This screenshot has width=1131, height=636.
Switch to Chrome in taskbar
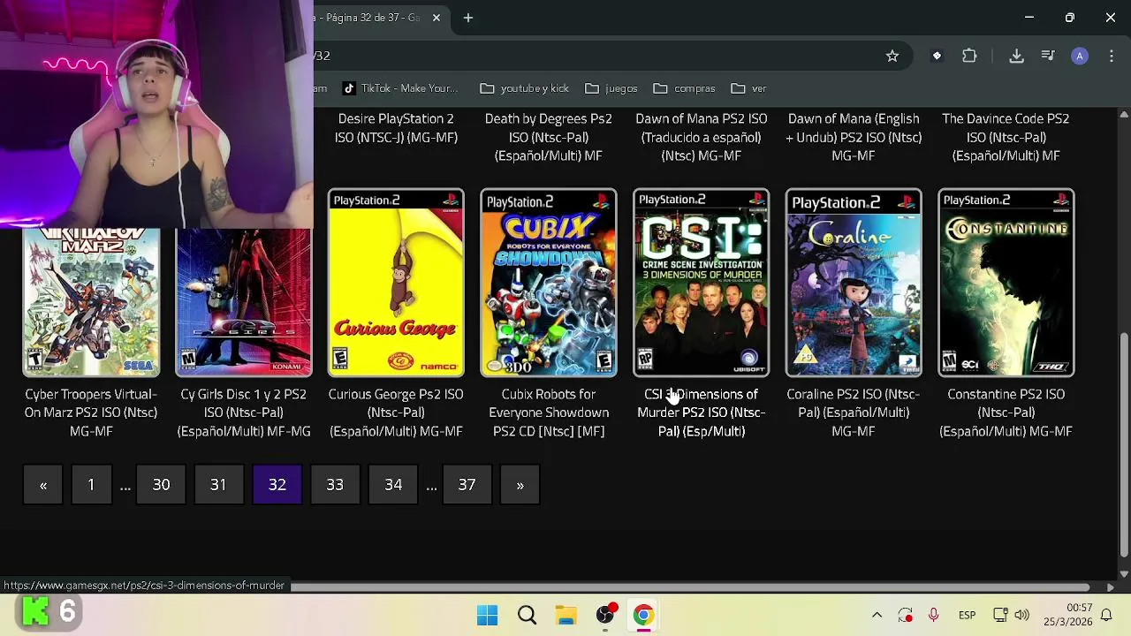[x=643, y=615]
